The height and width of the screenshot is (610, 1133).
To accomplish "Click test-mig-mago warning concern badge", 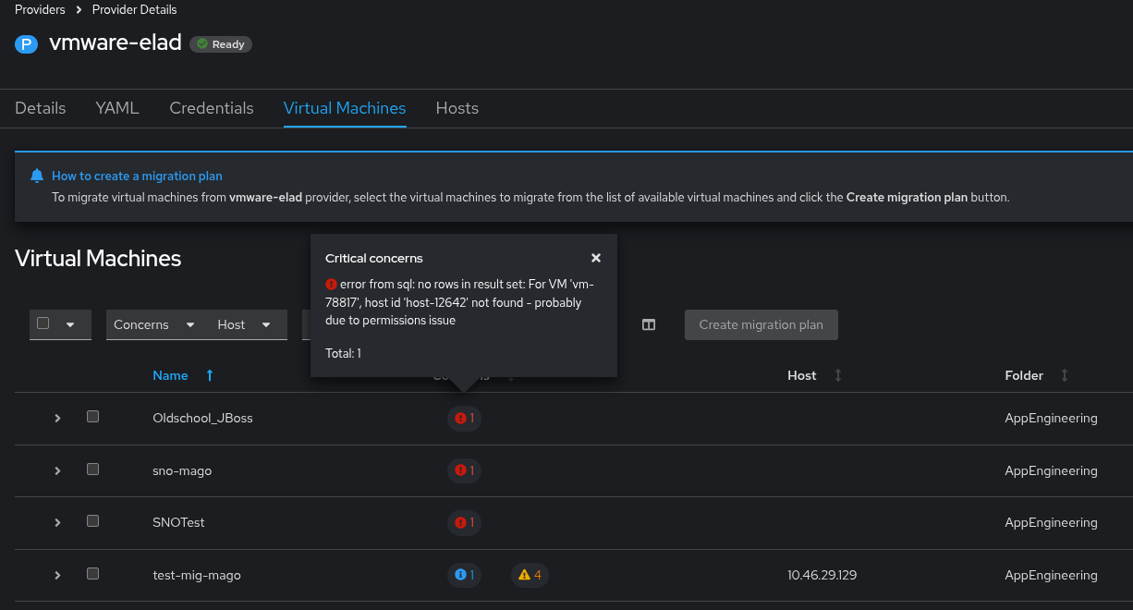I will pos(530,575).
